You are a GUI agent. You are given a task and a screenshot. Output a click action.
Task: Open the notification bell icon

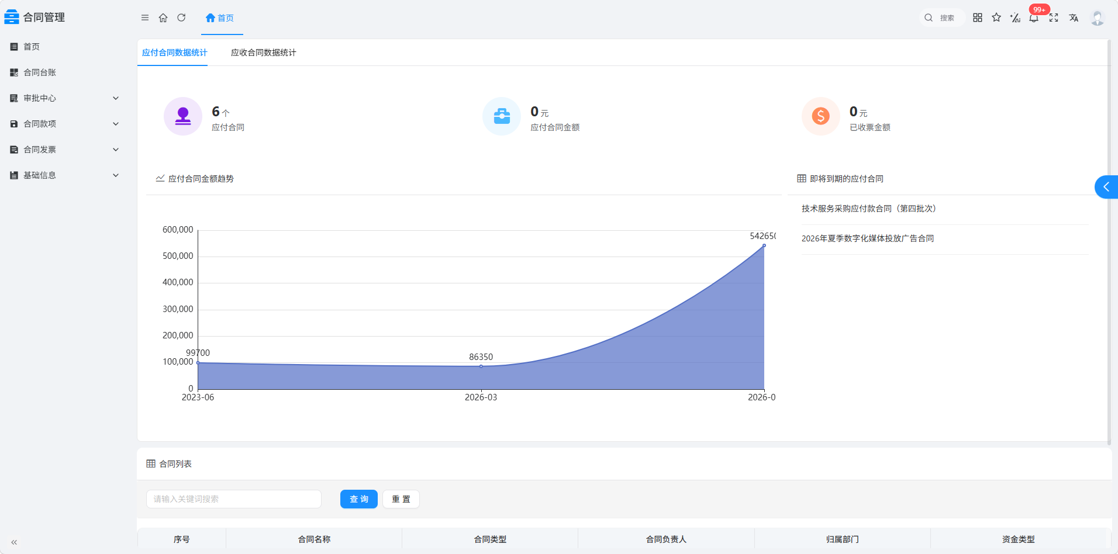(1034, 18)
